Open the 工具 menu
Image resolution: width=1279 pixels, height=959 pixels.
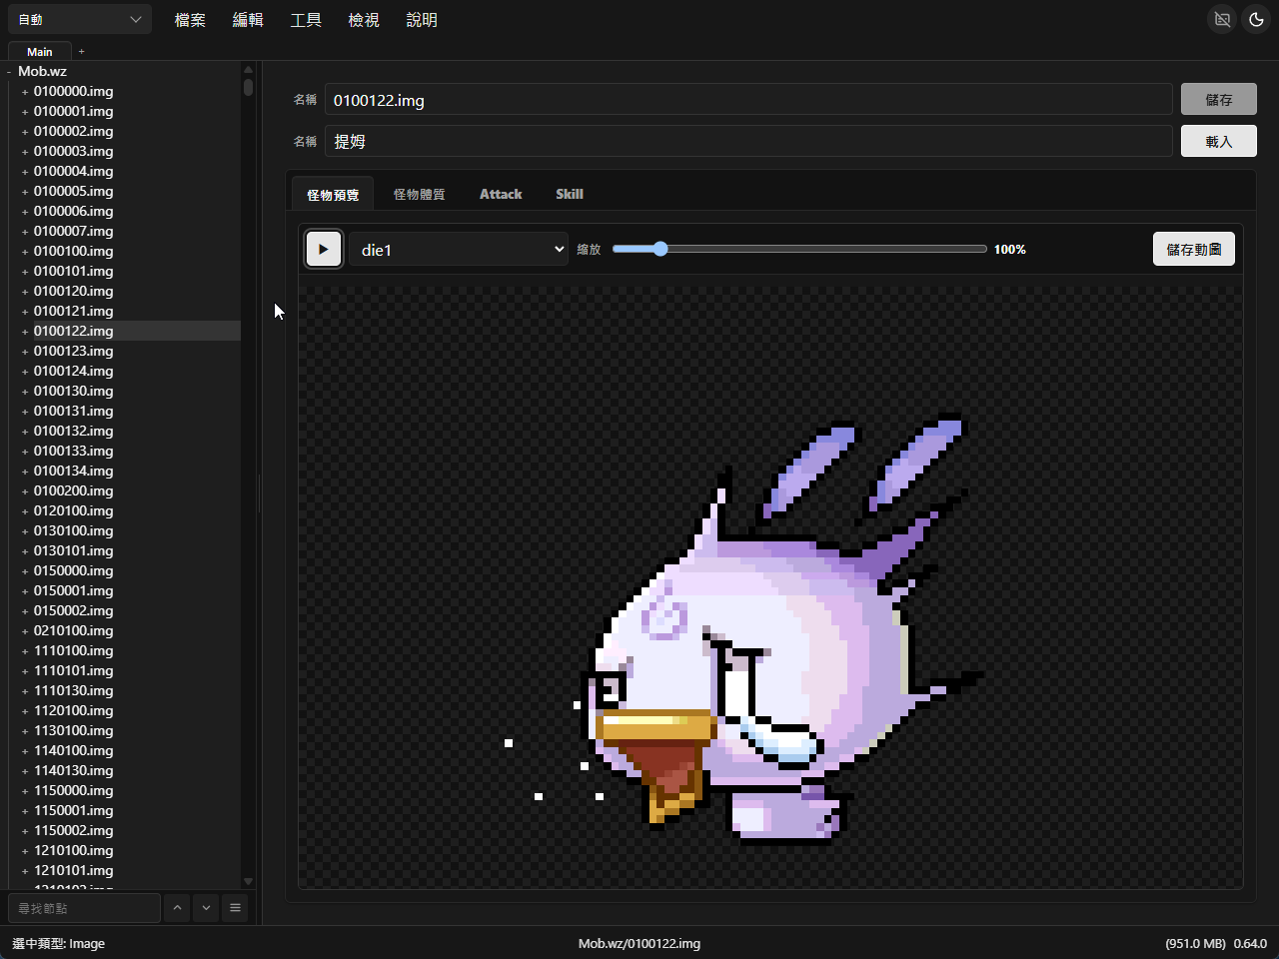point(306,20)
